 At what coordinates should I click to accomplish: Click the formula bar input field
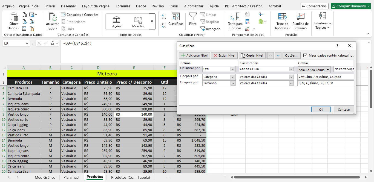118,43
